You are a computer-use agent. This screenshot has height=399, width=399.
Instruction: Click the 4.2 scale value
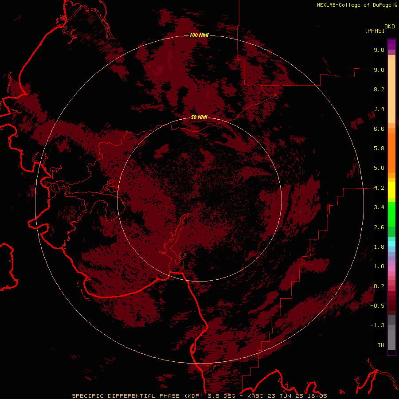point(379,188)
